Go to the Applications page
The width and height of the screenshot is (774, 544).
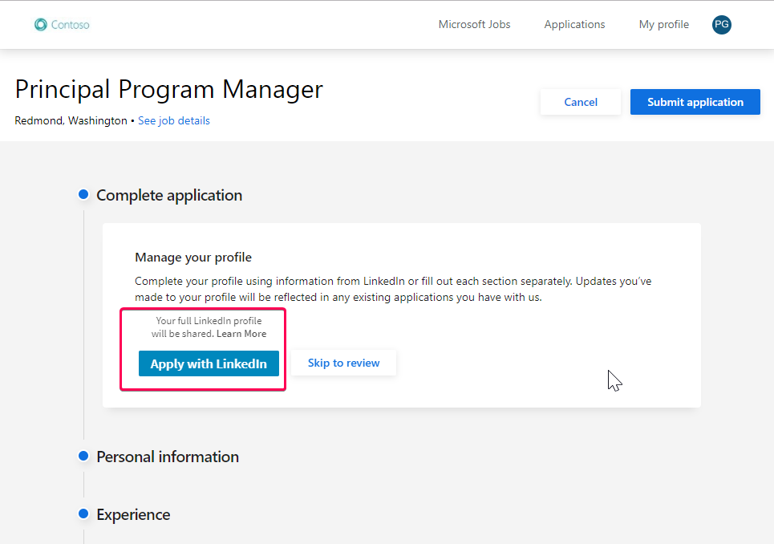point(574,25)
